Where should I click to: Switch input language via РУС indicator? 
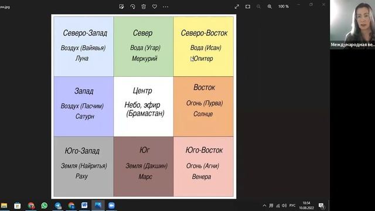tap(292, 206)
